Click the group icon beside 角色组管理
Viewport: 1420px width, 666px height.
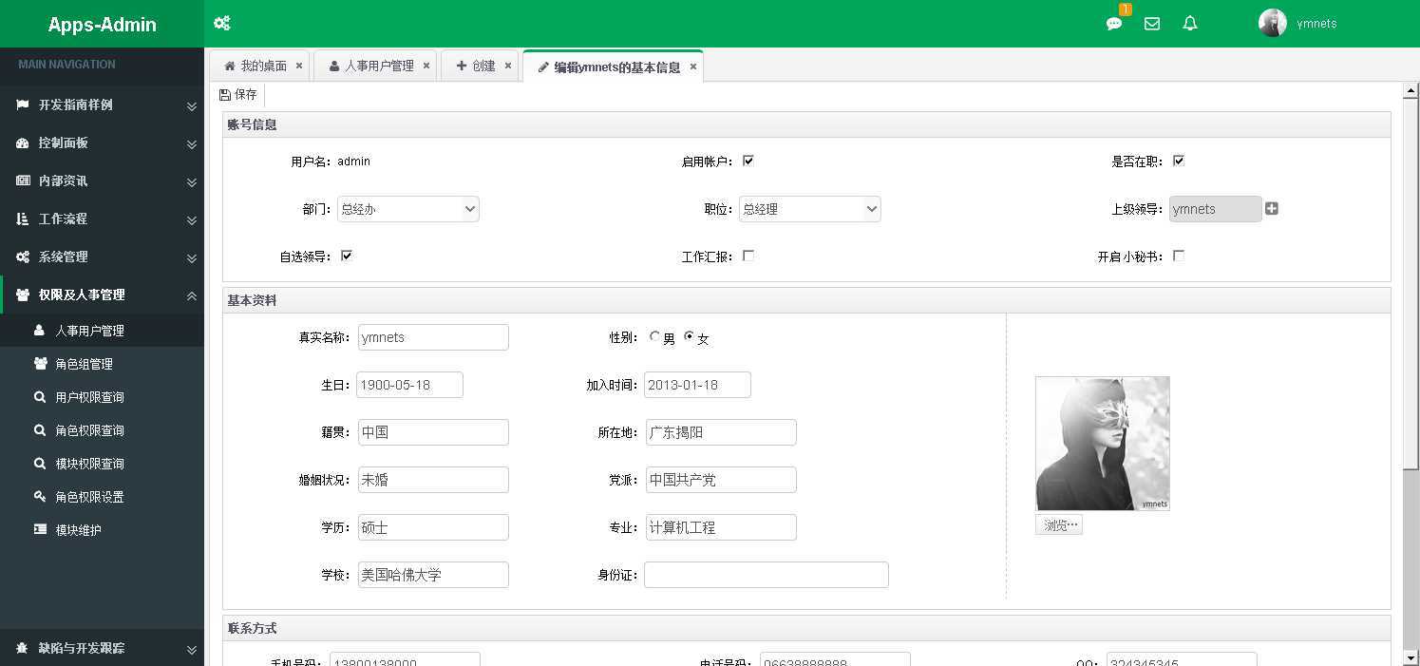tap(40, 364)
